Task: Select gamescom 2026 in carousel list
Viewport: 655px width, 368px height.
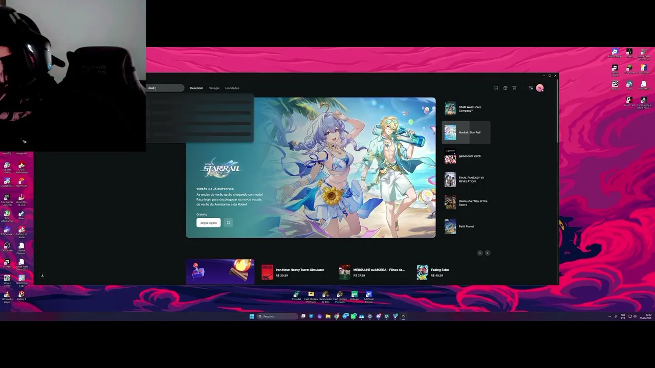Action: tap(466, 156)
